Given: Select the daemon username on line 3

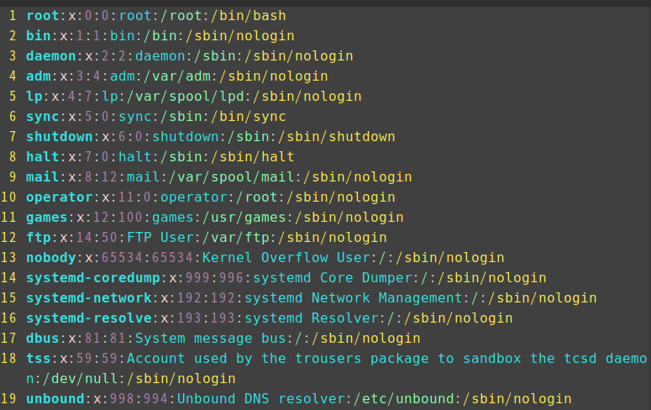Looking at the screenshot, I should pos(51,56).
